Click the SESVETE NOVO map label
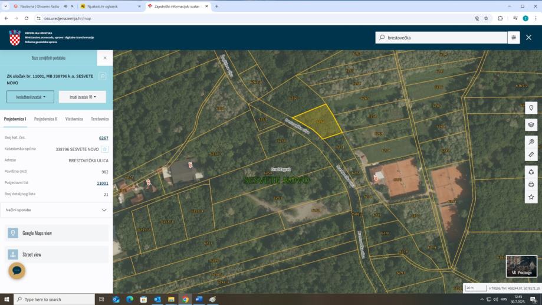This screenshot has height=305, width=542. [276, 180]
